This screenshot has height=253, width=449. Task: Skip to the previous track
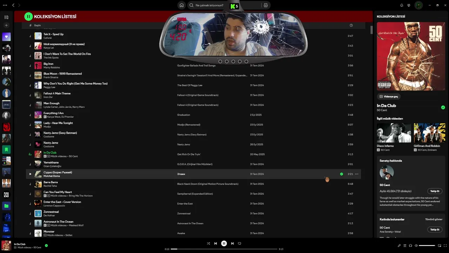[x=215, y=243]
